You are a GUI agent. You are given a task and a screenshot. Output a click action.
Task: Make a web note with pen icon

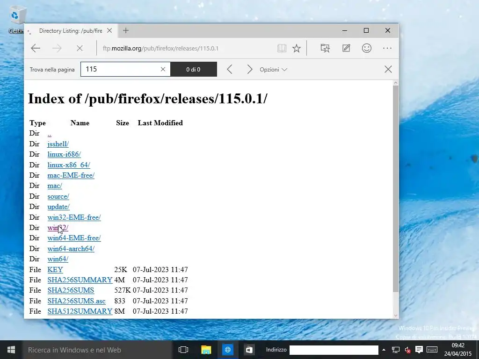click(346, 48)
